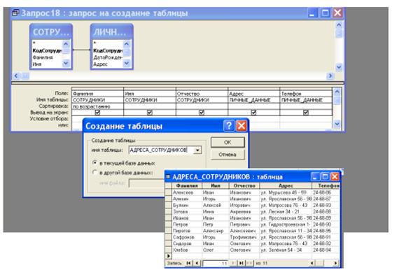Go to next record in table navigator
397x270 pixels.
233,263
